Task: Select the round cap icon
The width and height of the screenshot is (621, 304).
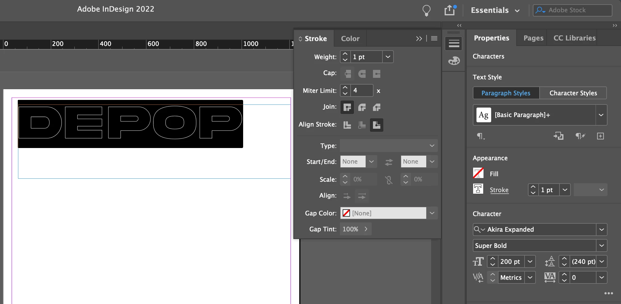Action: (x=362, y=74)
